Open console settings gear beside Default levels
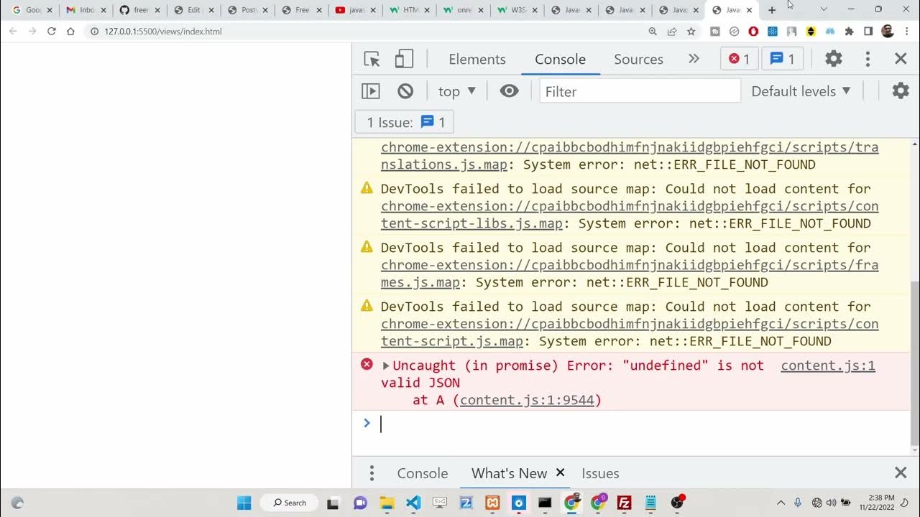The width and height of the screenshot is (920, 517). (900, 91)
